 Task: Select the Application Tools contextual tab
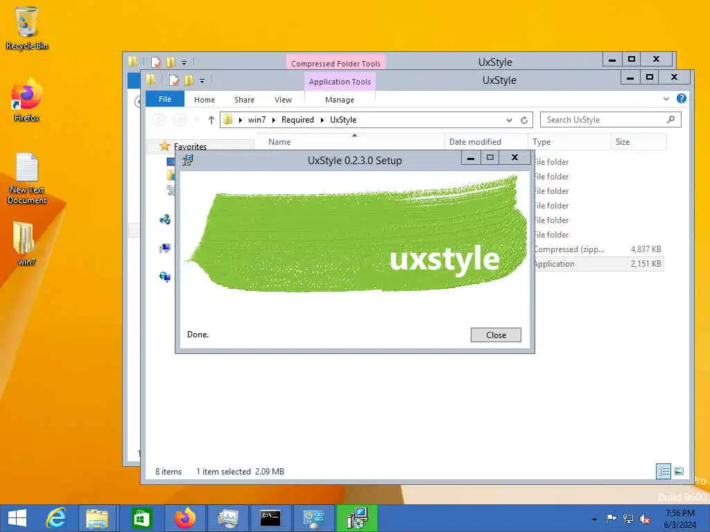pos(340,82)
